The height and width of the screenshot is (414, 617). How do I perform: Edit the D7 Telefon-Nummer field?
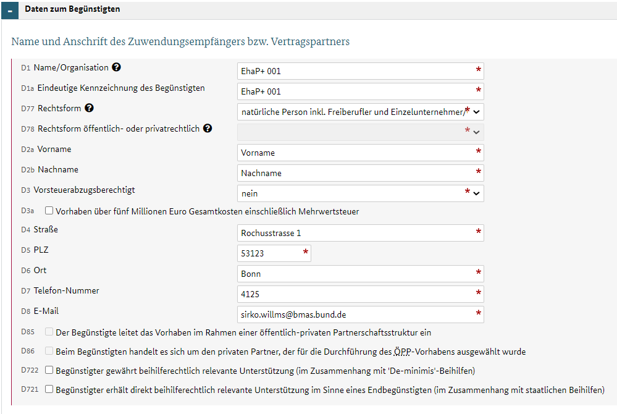click(361, 294)
